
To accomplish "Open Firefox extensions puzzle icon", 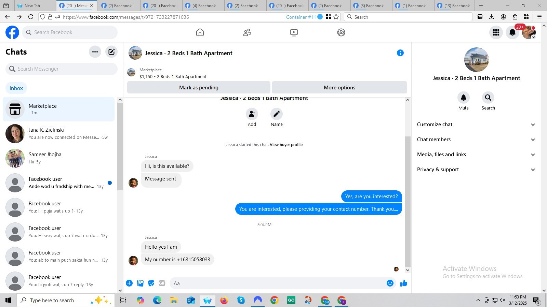I will click(x=515, y=17).
